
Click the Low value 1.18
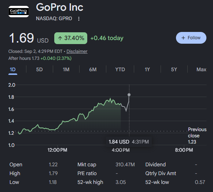pyautogui.click(x=52, y=182)
